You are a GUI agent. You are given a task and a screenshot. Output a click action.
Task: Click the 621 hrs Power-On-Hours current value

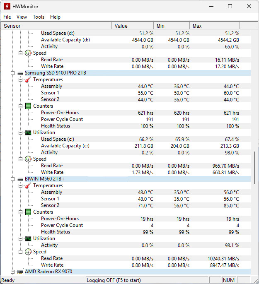[145, 113]
